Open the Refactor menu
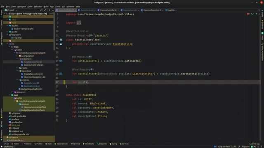 click(38, 7)
